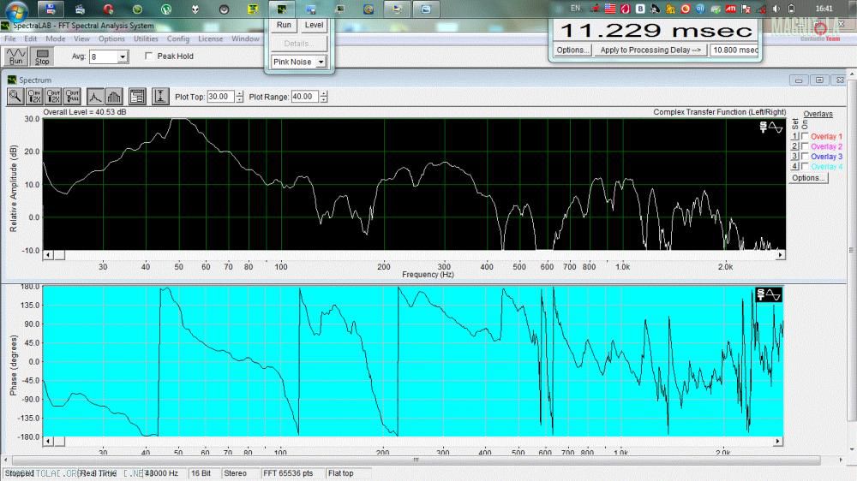The image size is (857, 481).
Task: Click the battery tray icon
Action: (791, 9)
